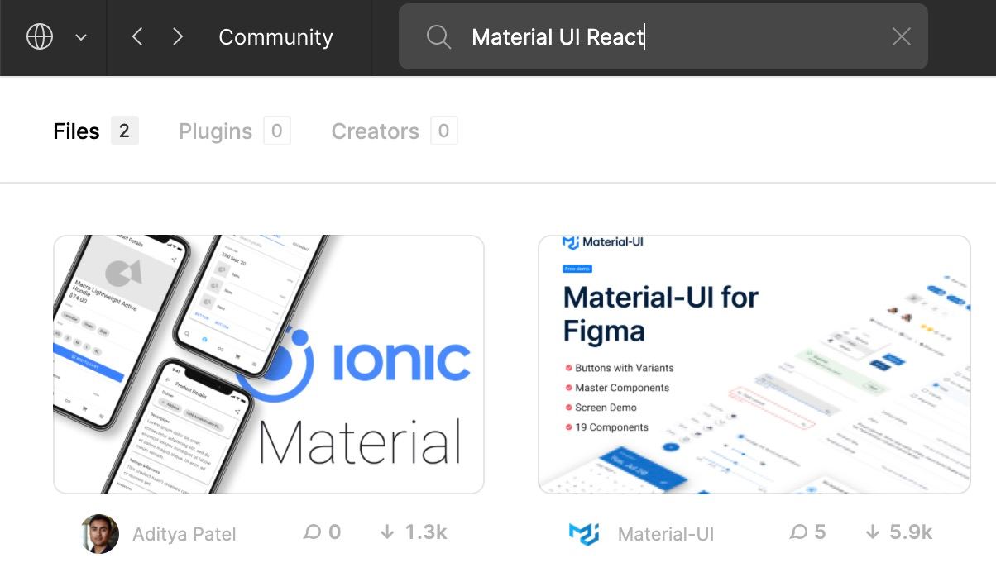This screenshot has width=996, height=577.
Task: Clear the search with the X icon
Action: [x=902, y=37]
